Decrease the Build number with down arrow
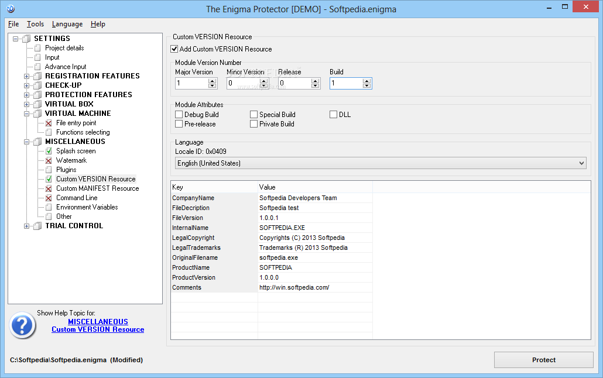The image size is (603, 378). click(367, 85)
